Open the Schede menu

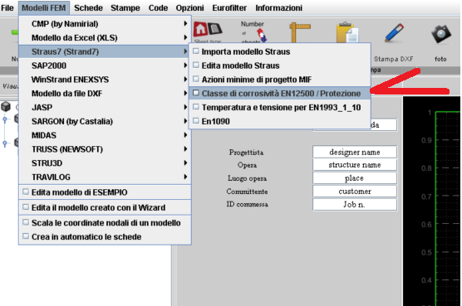click(88, 8)
